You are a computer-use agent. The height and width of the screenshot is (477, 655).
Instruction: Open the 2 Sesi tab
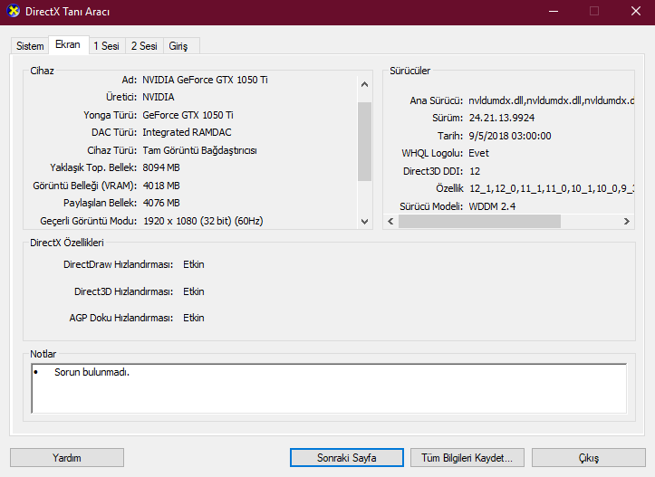tap(144, 46)
